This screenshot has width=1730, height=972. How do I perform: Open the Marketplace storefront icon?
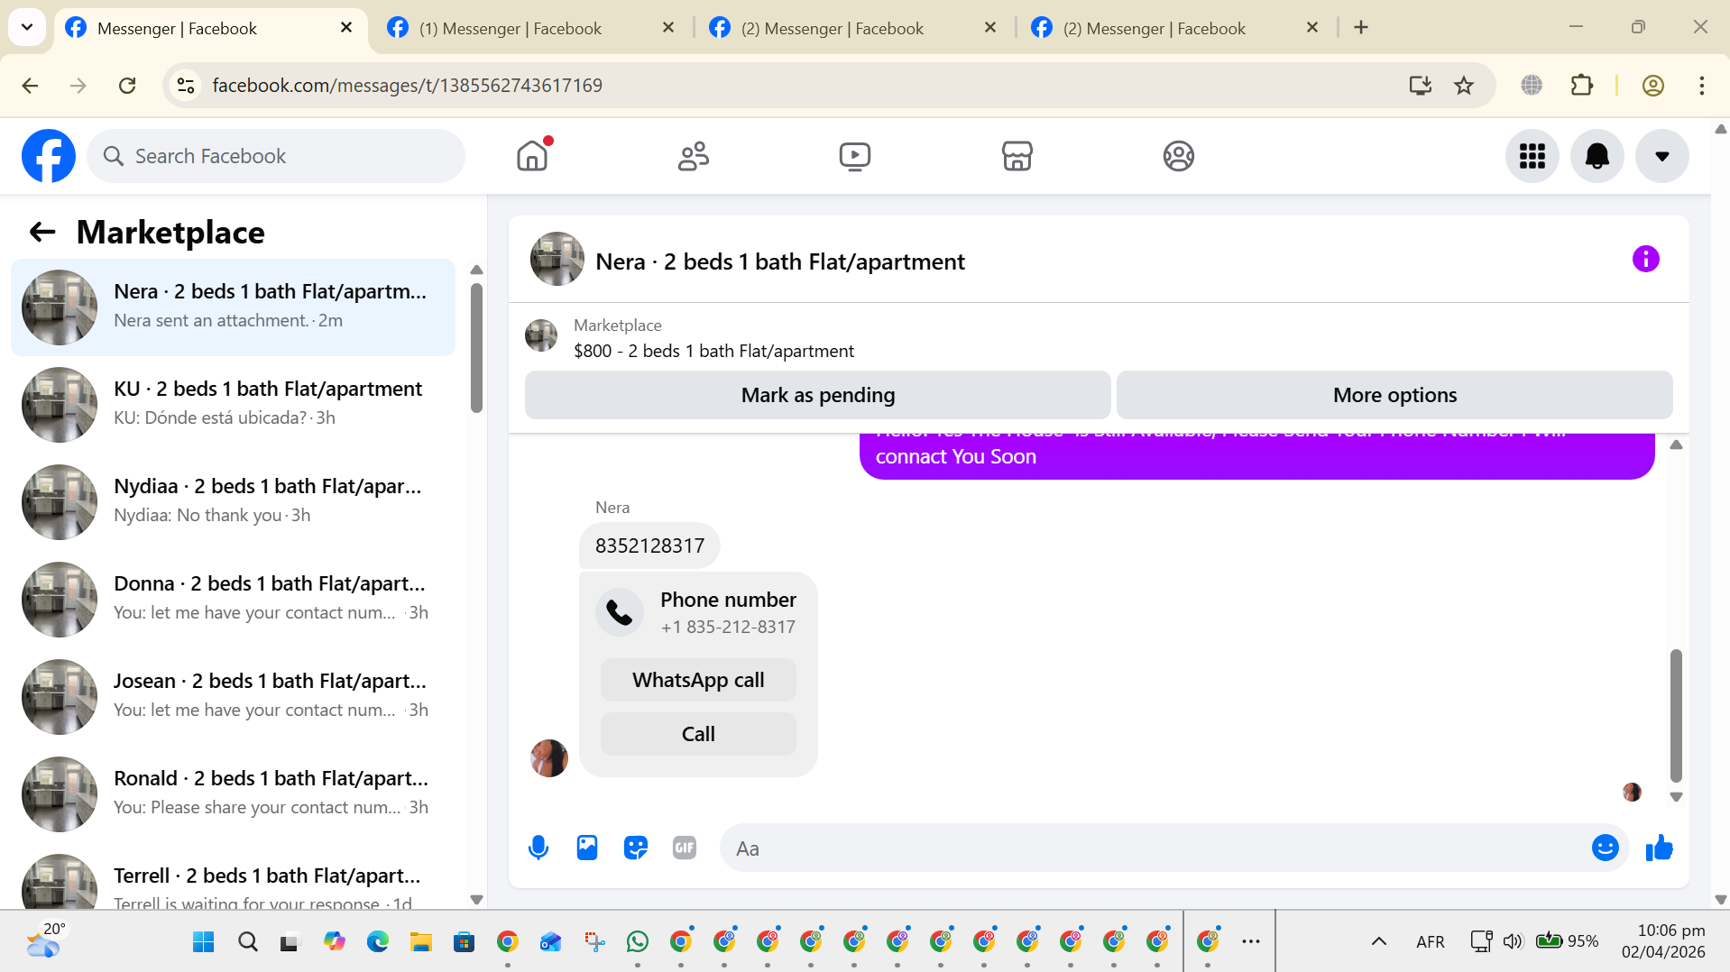point(1017,156)
